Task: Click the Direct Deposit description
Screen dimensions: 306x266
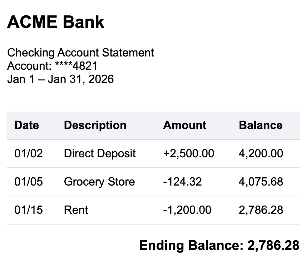Action: click(x=100, y=153)
